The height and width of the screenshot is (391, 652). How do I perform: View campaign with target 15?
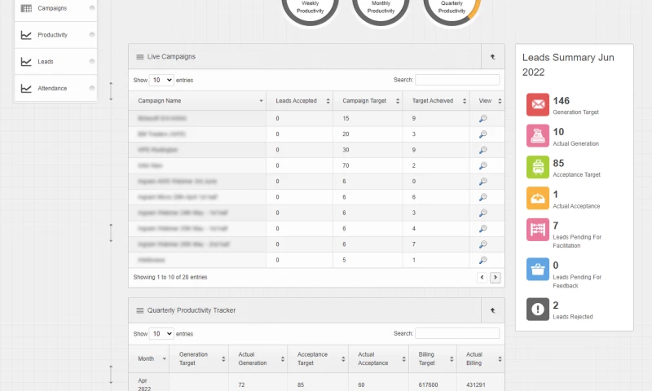[x=482, y=118]
